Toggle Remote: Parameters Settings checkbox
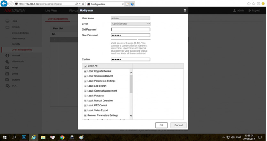Viewport: 267px width, 141px height. pos(85,115)
